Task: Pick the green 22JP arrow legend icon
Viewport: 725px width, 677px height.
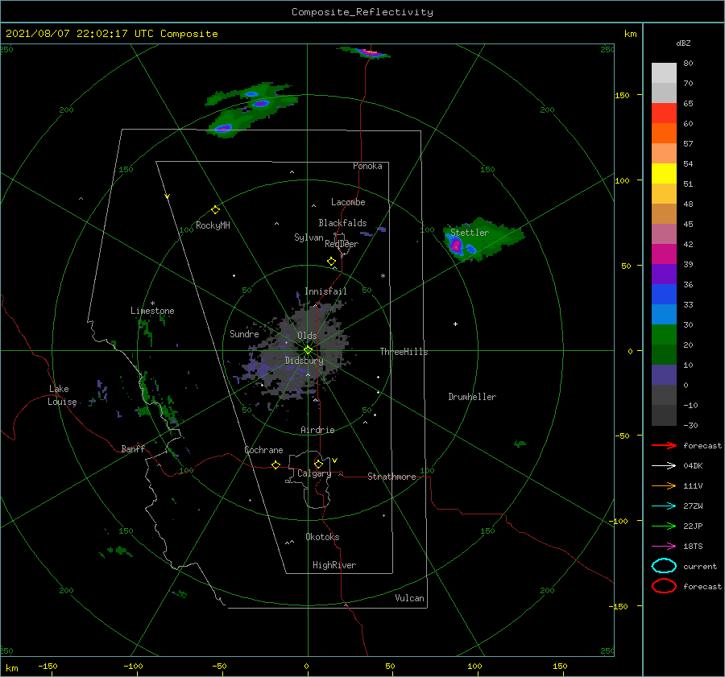Action: [x=664, y=526]
